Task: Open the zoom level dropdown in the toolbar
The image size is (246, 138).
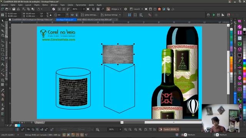Action: (x=84, y=9)
